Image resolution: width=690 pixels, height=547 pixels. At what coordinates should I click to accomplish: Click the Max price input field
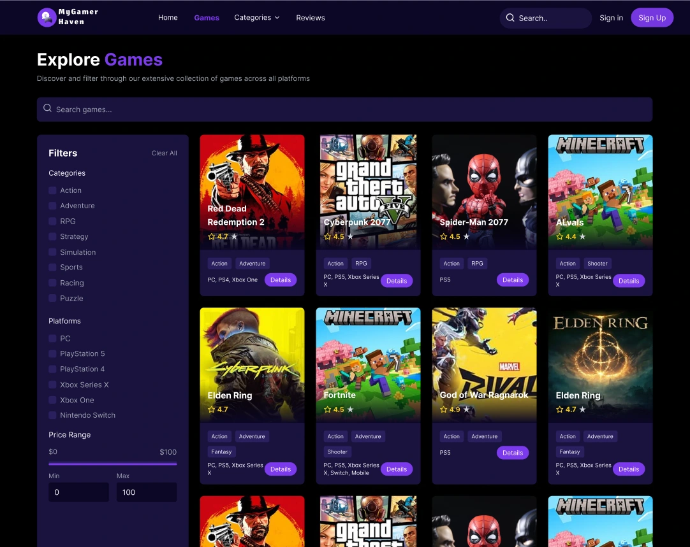tap(147, 492)
